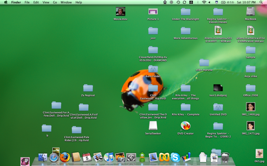Open iCal calendar in the Dock
The width and height of the screenshot is (267, 166).
[x=87, y=157]
